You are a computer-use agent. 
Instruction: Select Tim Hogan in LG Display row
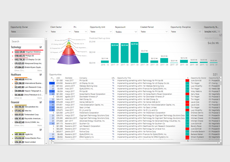[x=195, y=83]
